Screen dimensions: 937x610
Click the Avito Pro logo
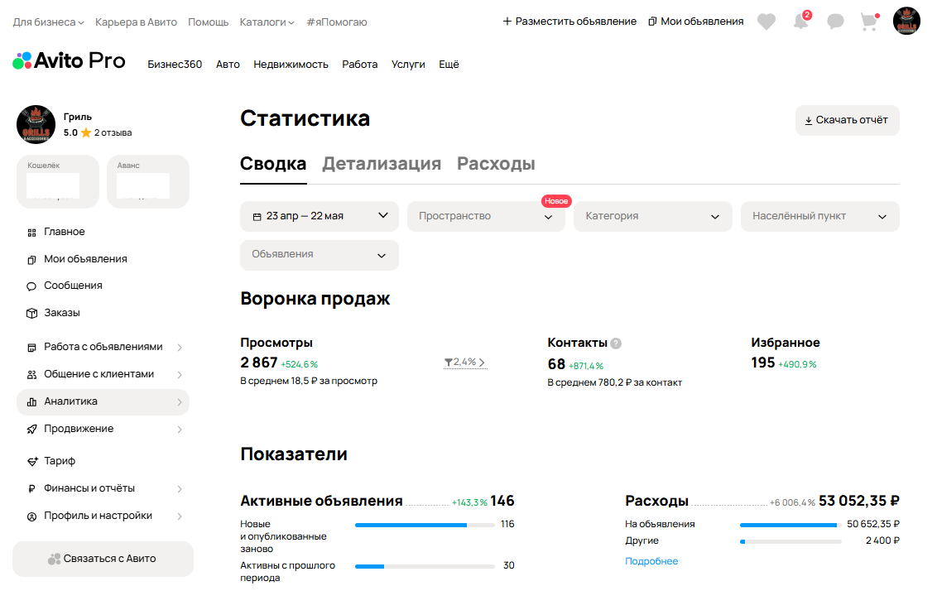point(69,60)
